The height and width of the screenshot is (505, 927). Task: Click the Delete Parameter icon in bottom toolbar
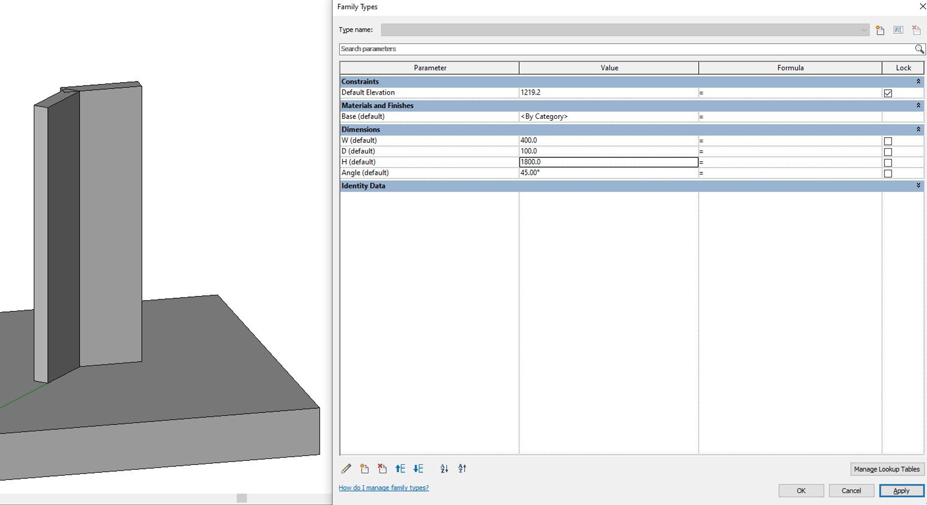382,468
